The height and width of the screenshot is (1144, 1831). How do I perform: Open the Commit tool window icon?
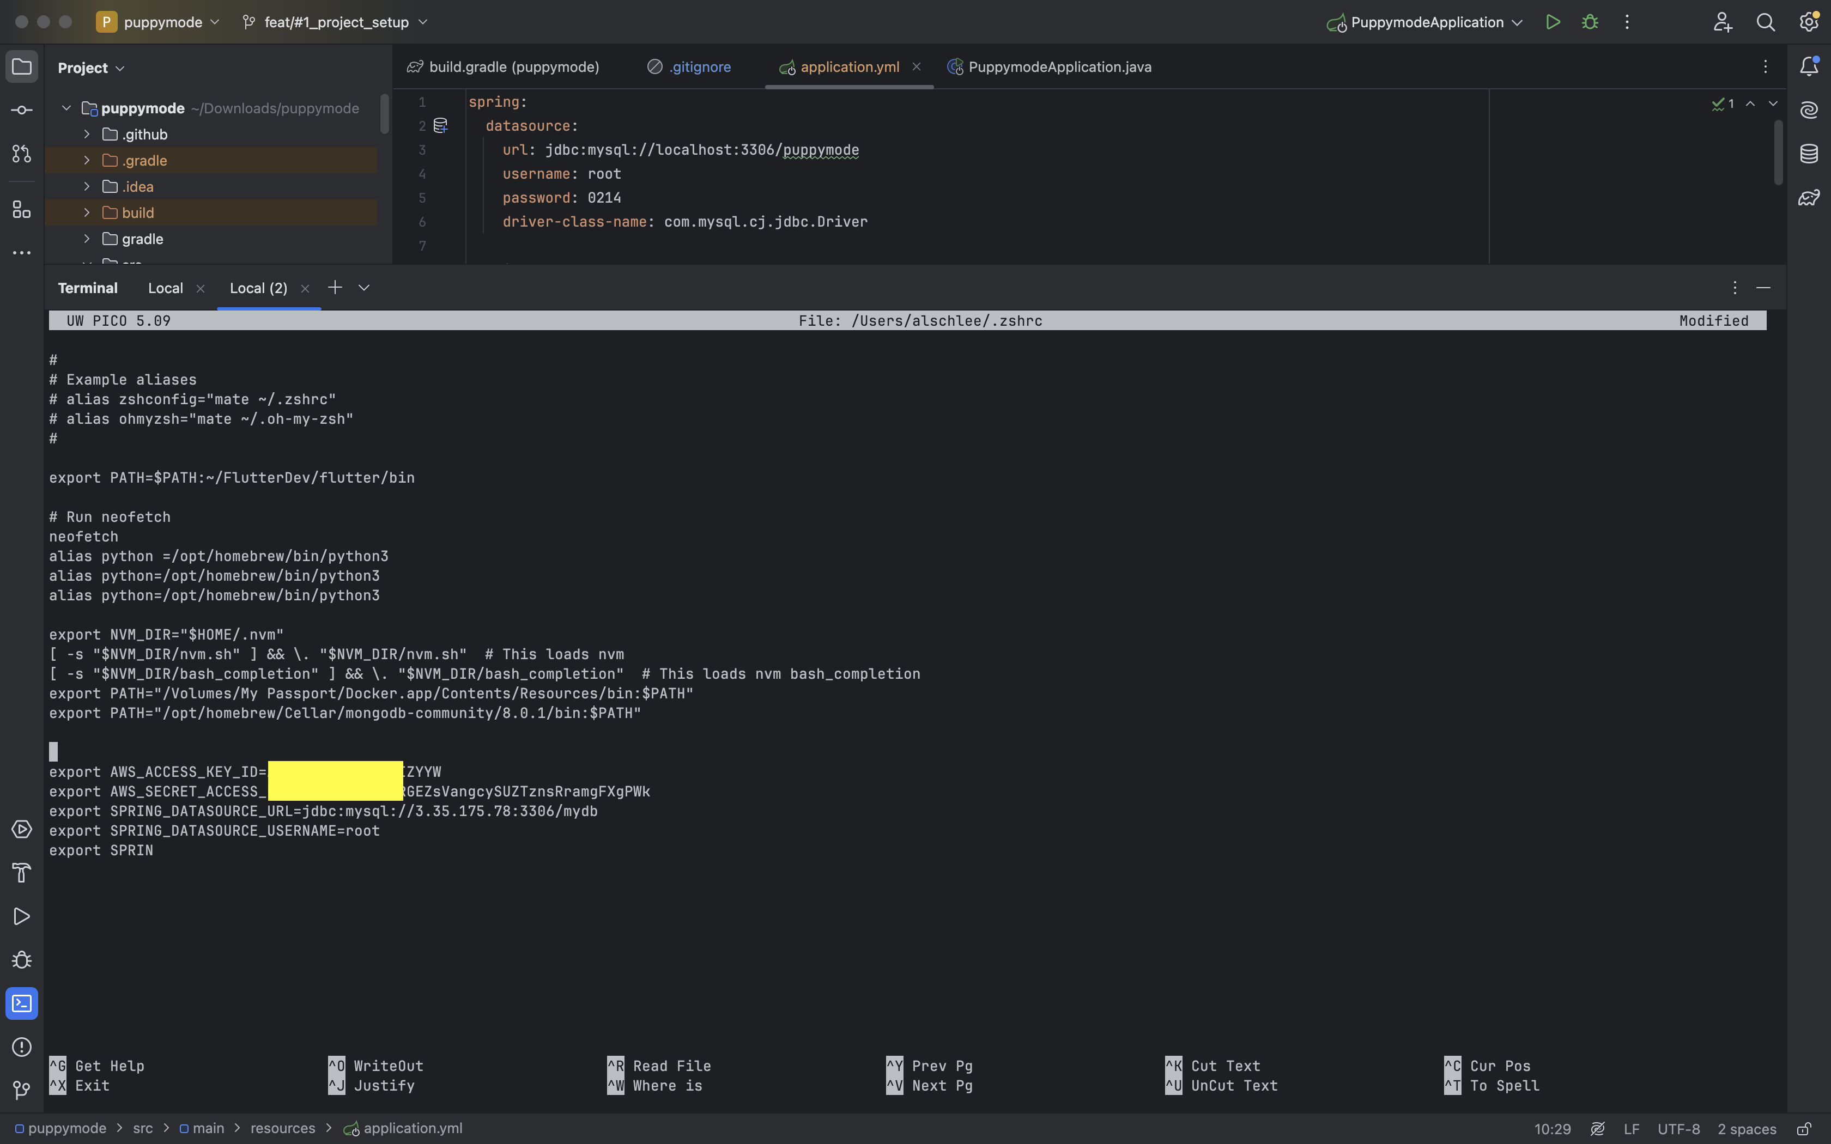click(21, 111)
